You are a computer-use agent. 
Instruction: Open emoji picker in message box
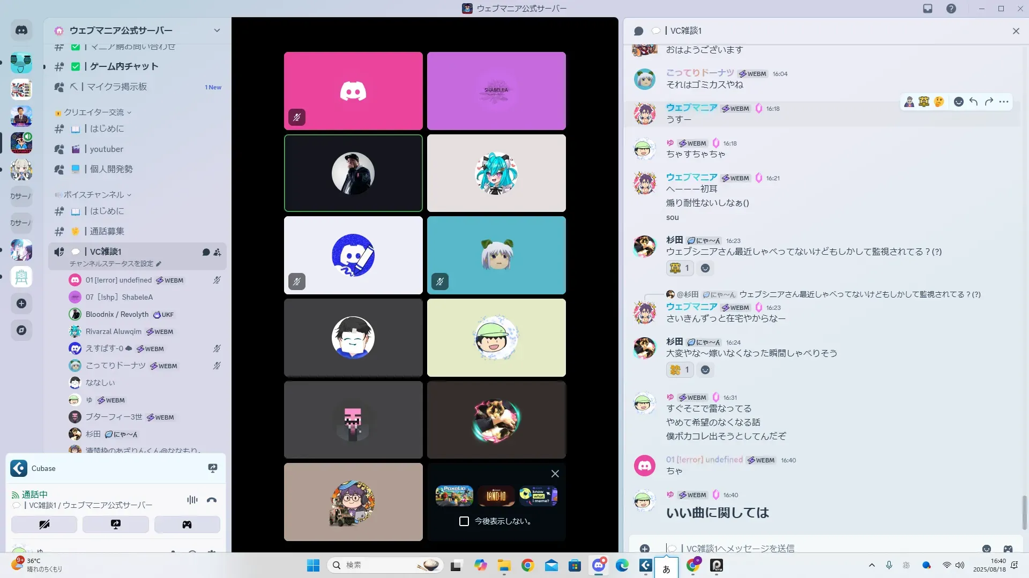[986, 549]
